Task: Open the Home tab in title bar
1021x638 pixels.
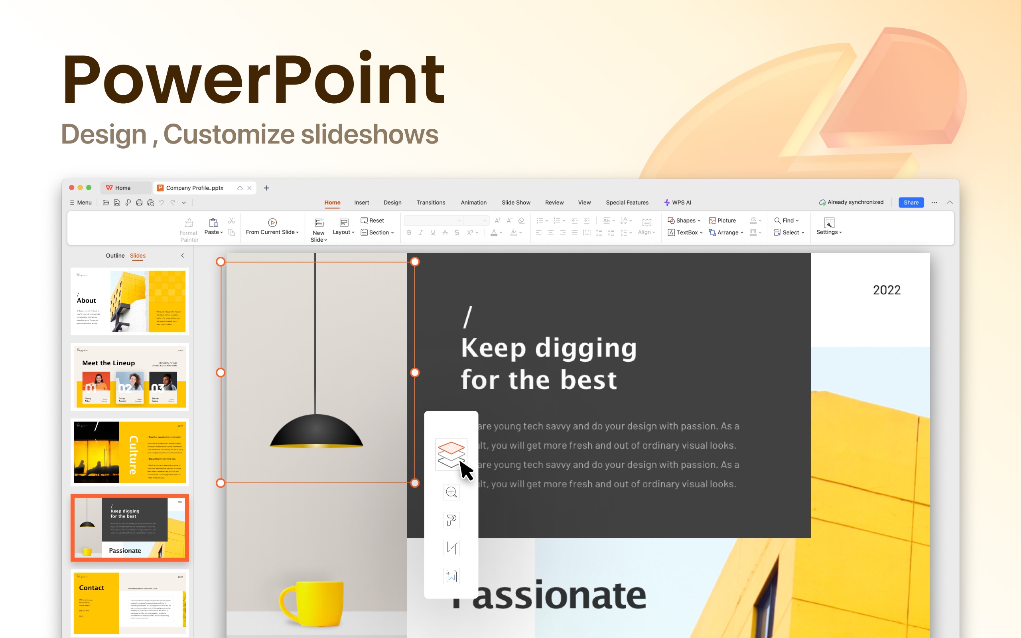Action: tap(126, 188)
